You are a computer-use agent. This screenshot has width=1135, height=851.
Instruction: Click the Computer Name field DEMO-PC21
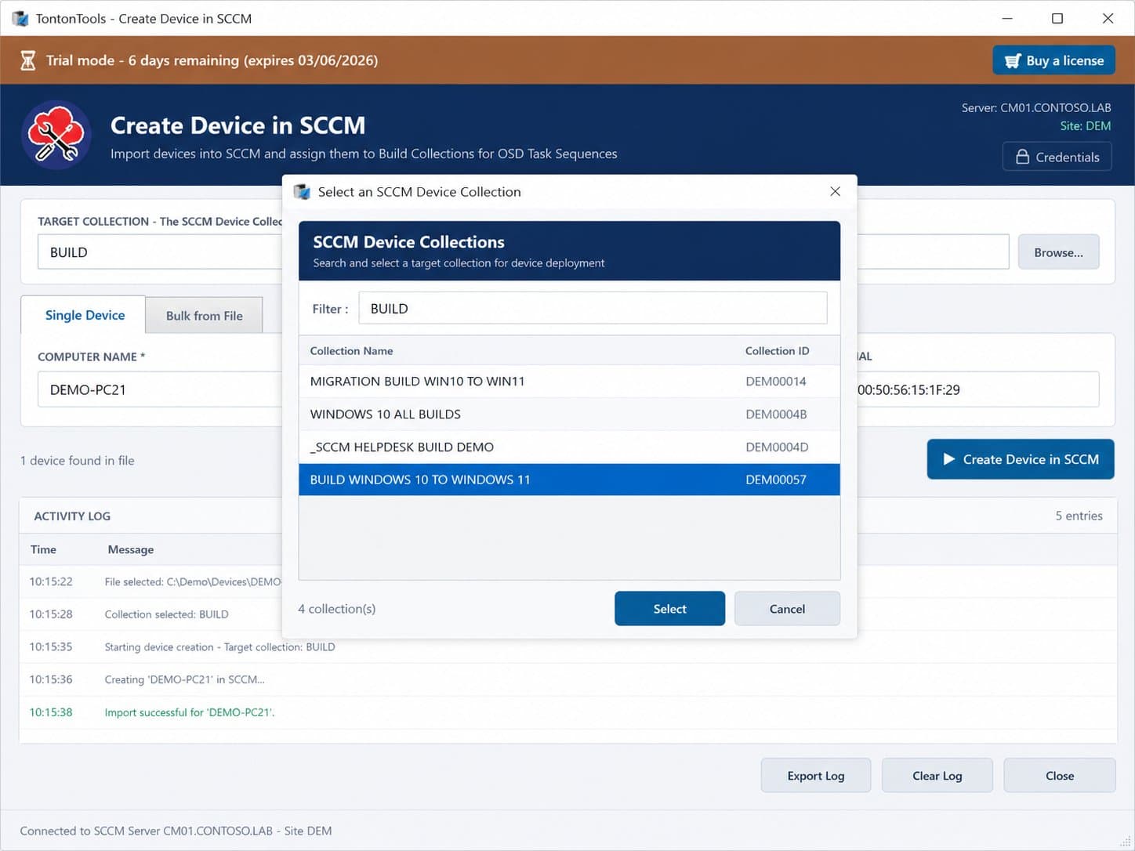(x=160, y=389)
